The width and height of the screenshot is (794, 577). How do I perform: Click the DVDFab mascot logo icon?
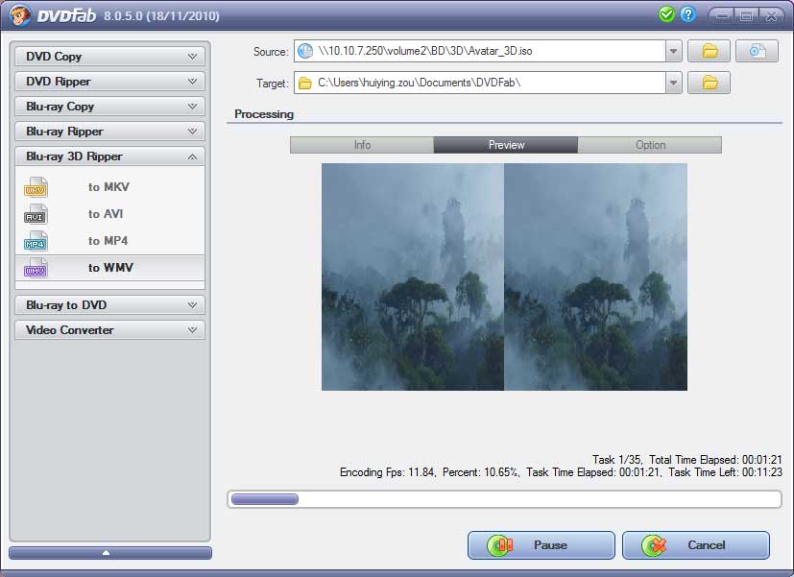tap(20, 15)
